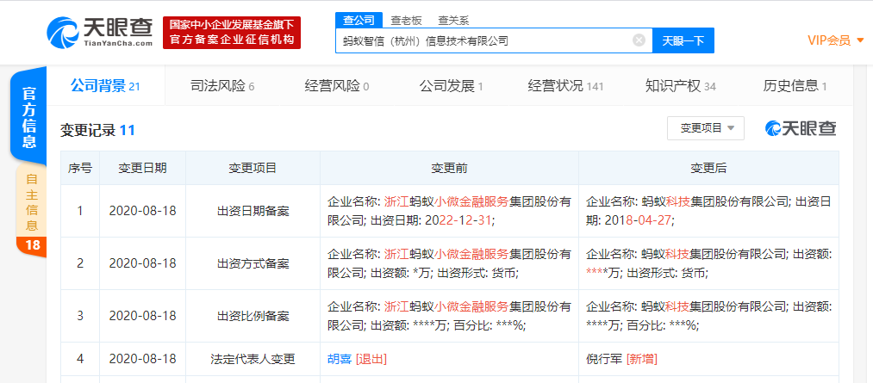This screenshot has height=383, width=873.
Task: Click the 序号 column header
Action: coord(80,168)
